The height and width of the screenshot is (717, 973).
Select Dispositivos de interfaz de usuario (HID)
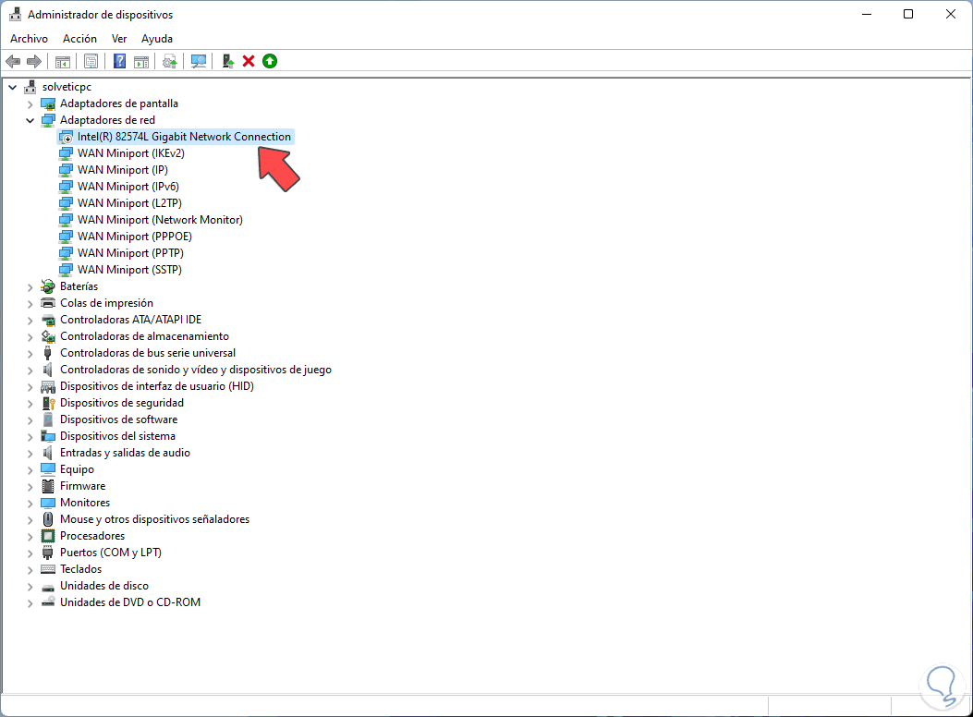pos(157,386)
